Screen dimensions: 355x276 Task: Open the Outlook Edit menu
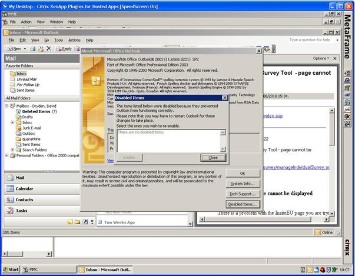[22, 40]
